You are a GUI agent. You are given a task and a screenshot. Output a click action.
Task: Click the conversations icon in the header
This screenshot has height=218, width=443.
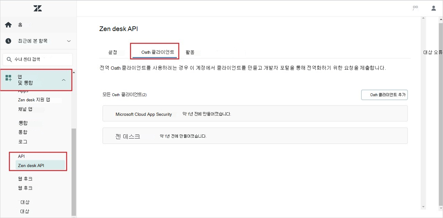[415, 8]
